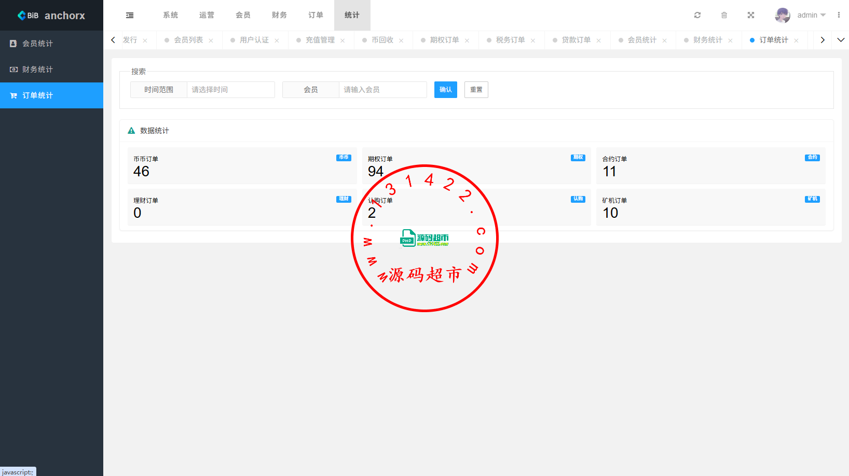Toggle fullscreen mode icon
The image size is (849, 476).
tap(751, 15)
